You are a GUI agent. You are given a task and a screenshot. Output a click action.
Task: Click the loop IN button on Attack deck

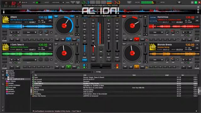(12, 39)
